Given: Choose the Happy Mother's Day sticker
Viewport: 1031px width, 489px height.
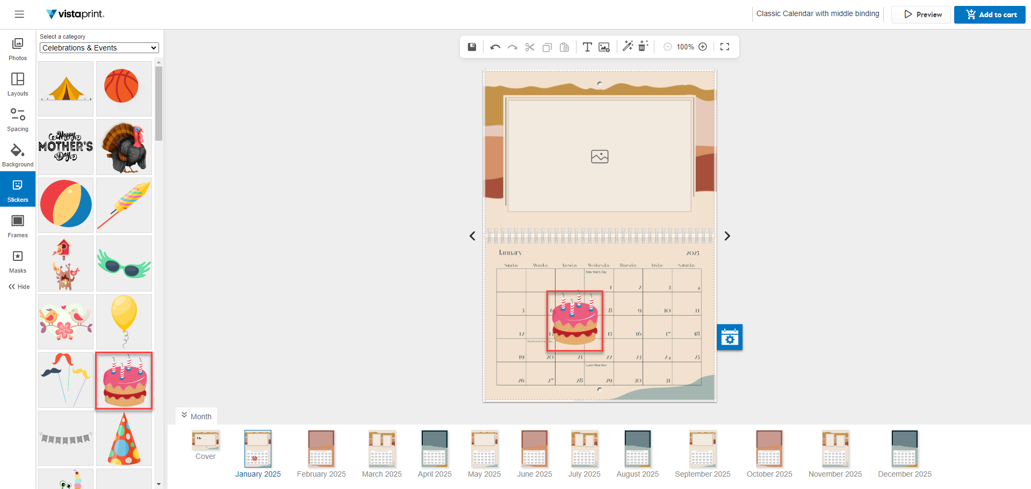Looking at the screenshot, I should pos(66,147).
